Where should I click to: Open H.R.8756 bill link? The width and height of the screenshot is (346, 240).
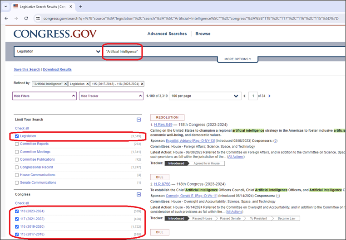pos(162,184)
